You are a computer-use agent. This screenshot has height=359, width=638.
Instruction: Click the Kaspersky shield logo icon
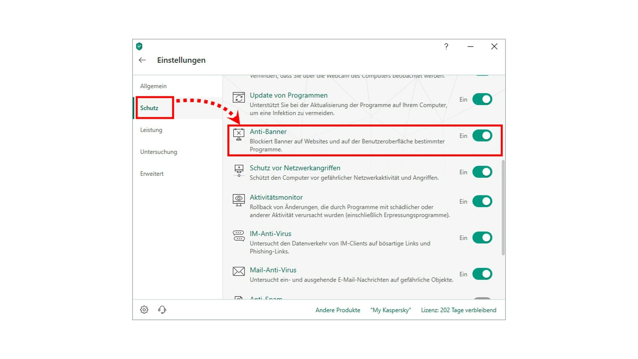[139, 46]
